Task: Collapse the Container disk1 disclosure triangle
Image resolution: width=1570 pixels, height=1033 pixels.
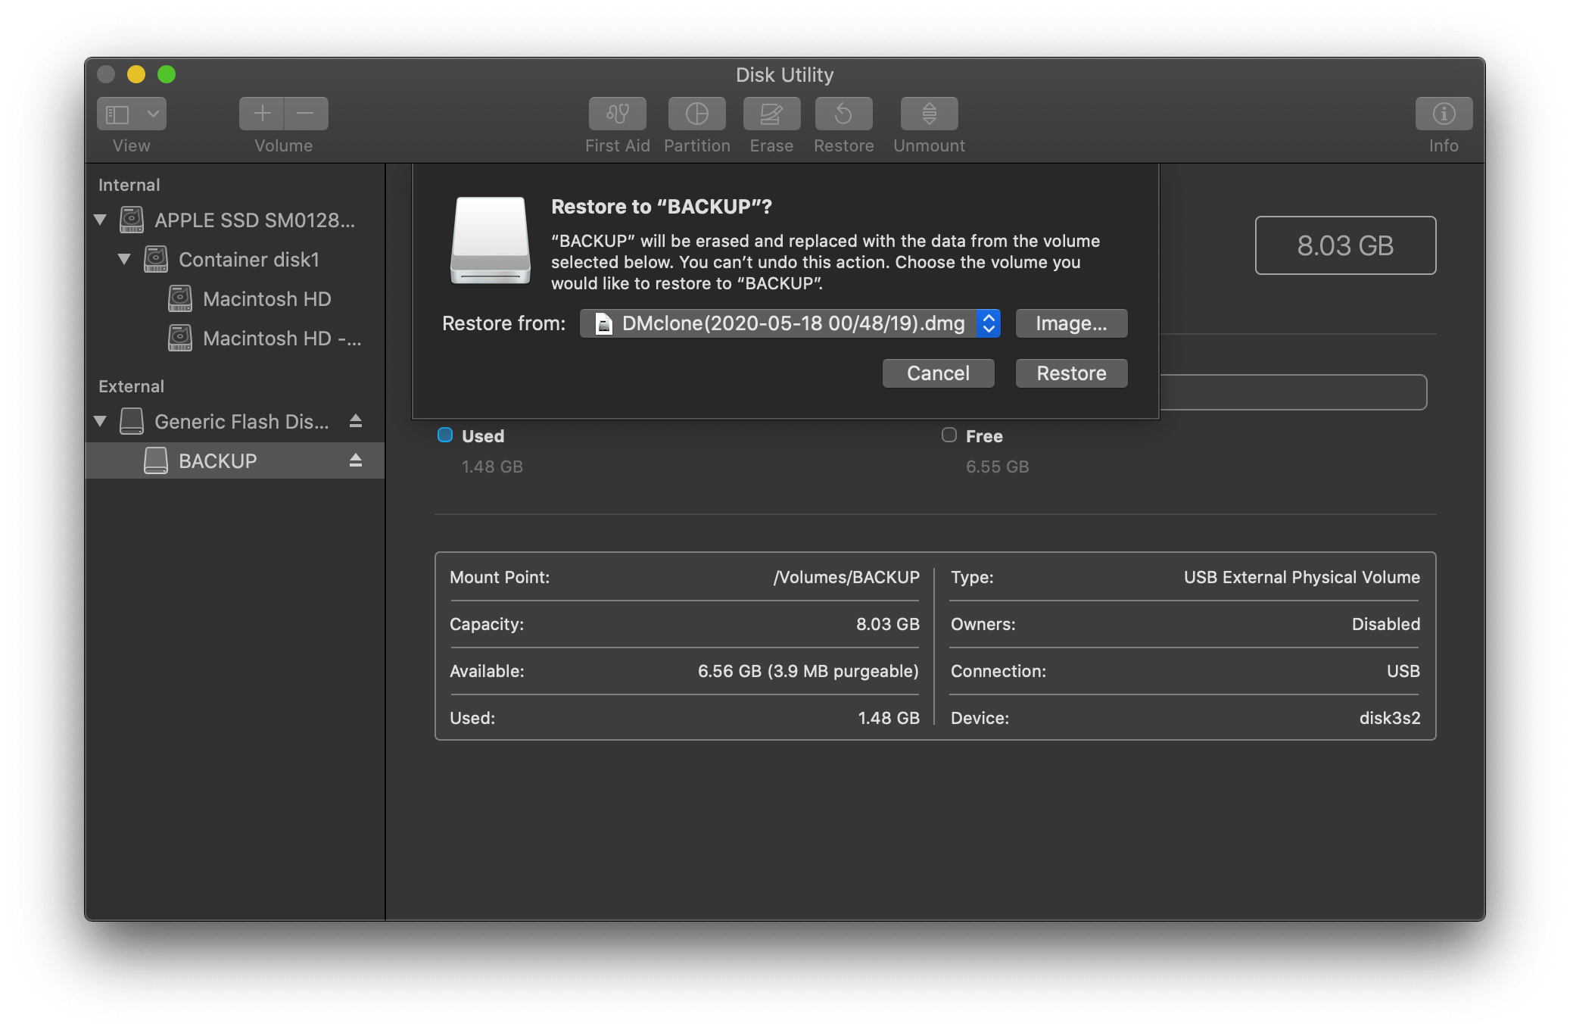Action: pyautogui.click(x=124, y=259)
